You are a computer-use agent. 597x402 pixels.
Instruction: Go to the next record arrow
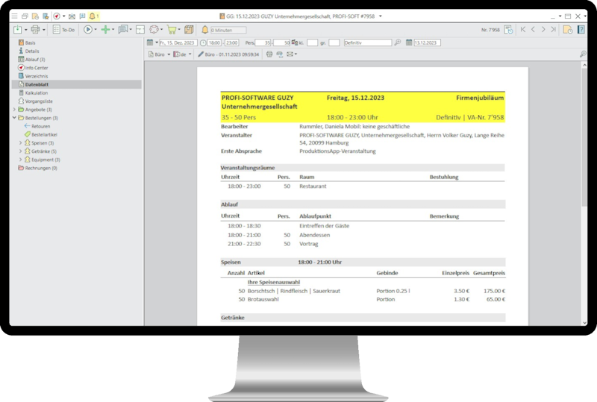(543, 29)
